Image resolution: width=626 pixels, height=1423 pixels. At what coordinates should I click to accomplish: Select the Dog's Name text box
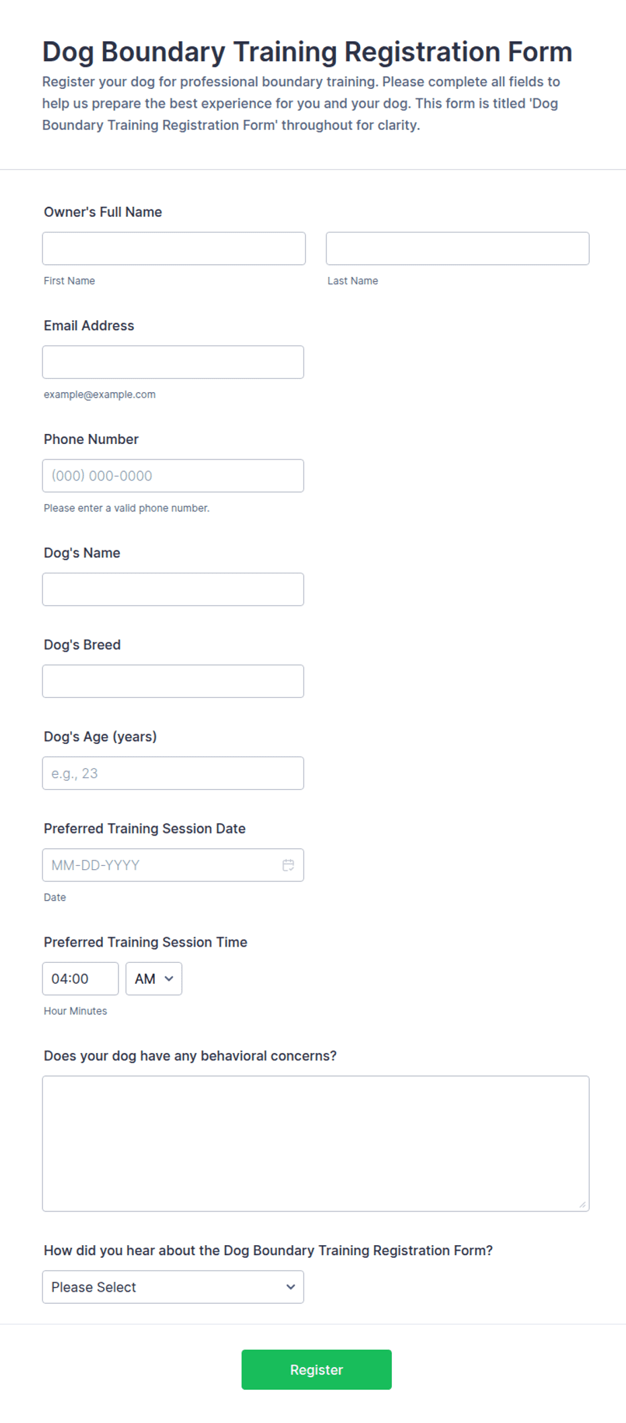[173, 590]
